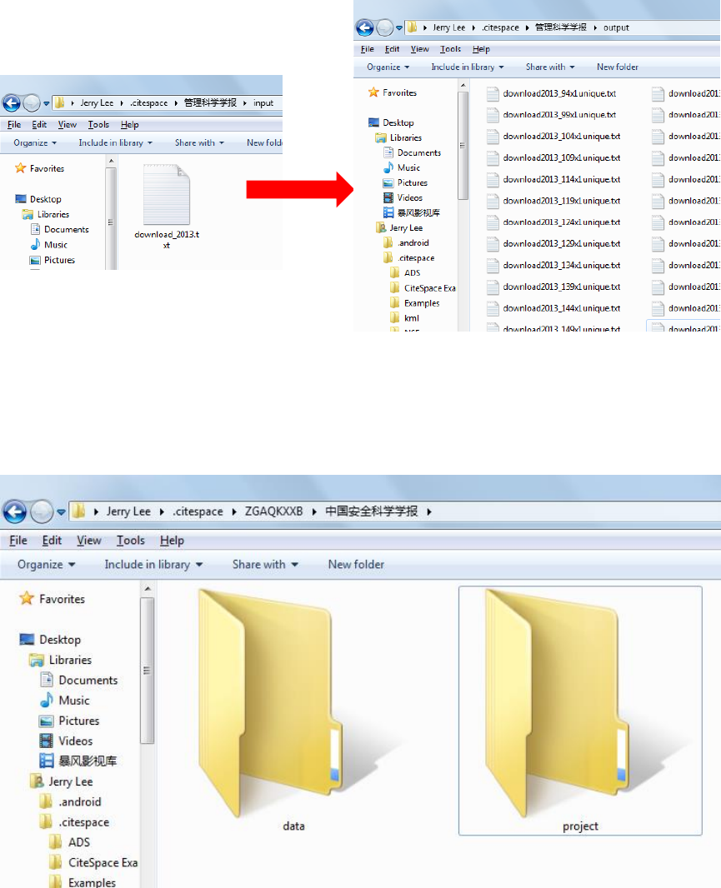The image size is (721, 888).
Task: Open Libraries in the bottom window sidebar
Action: (70, 660)
